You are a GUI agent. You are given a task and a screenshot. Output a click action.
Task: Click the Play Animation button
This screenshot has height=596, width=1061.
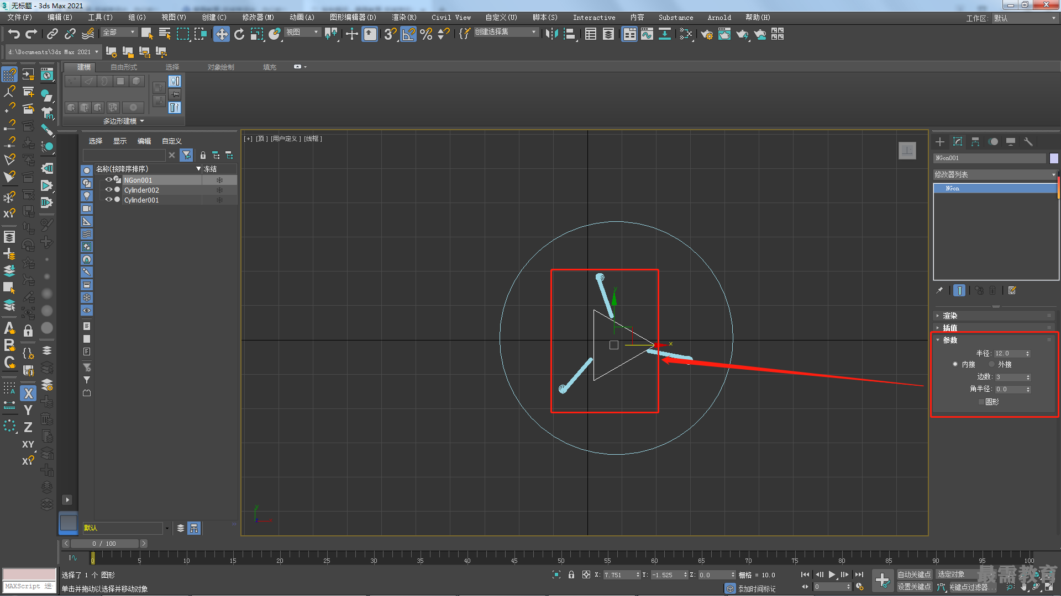[x=832, y=574]
